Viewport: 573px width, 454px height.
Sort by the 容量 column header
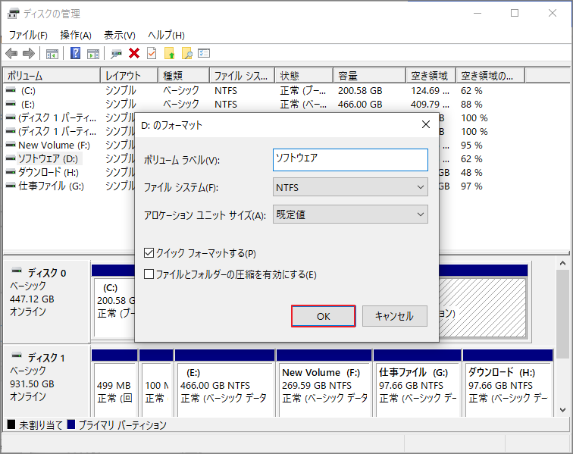369,76
